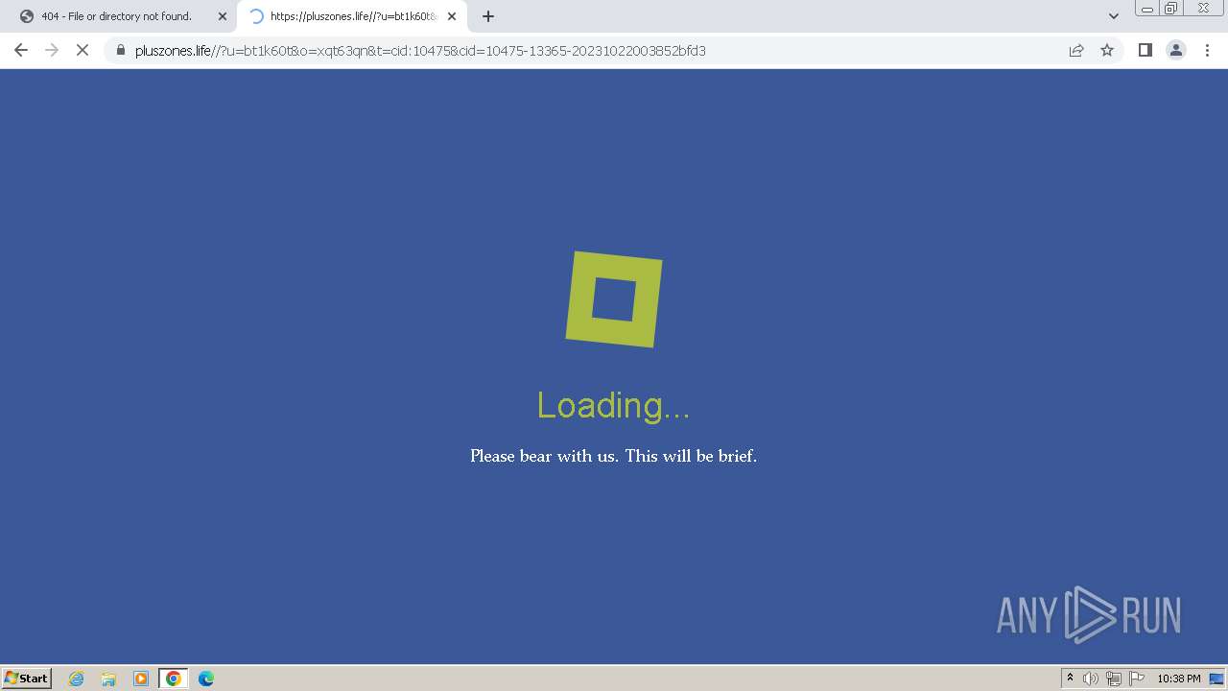Open Action Center flag icon
Viewport: 1228px width, 691px height.
point(1137,679)
